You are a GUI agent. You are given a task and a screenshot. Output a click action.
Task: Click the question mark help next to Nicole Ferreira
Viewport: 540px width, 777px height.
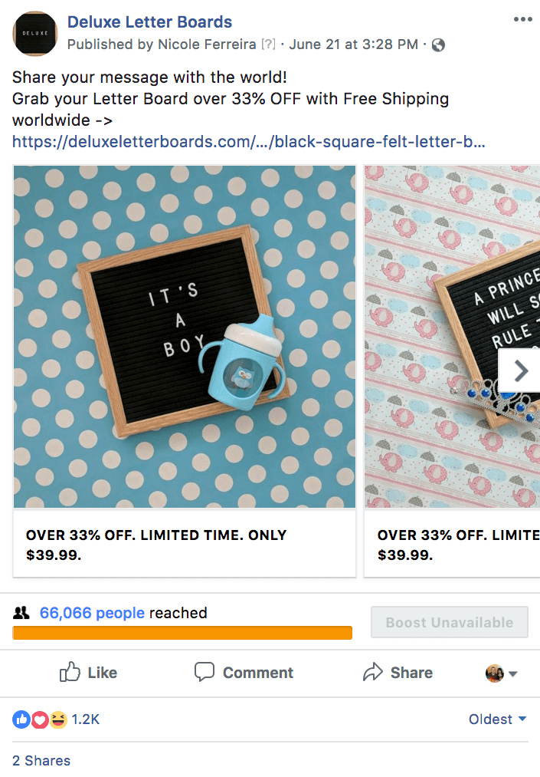[x=268, y=44]
